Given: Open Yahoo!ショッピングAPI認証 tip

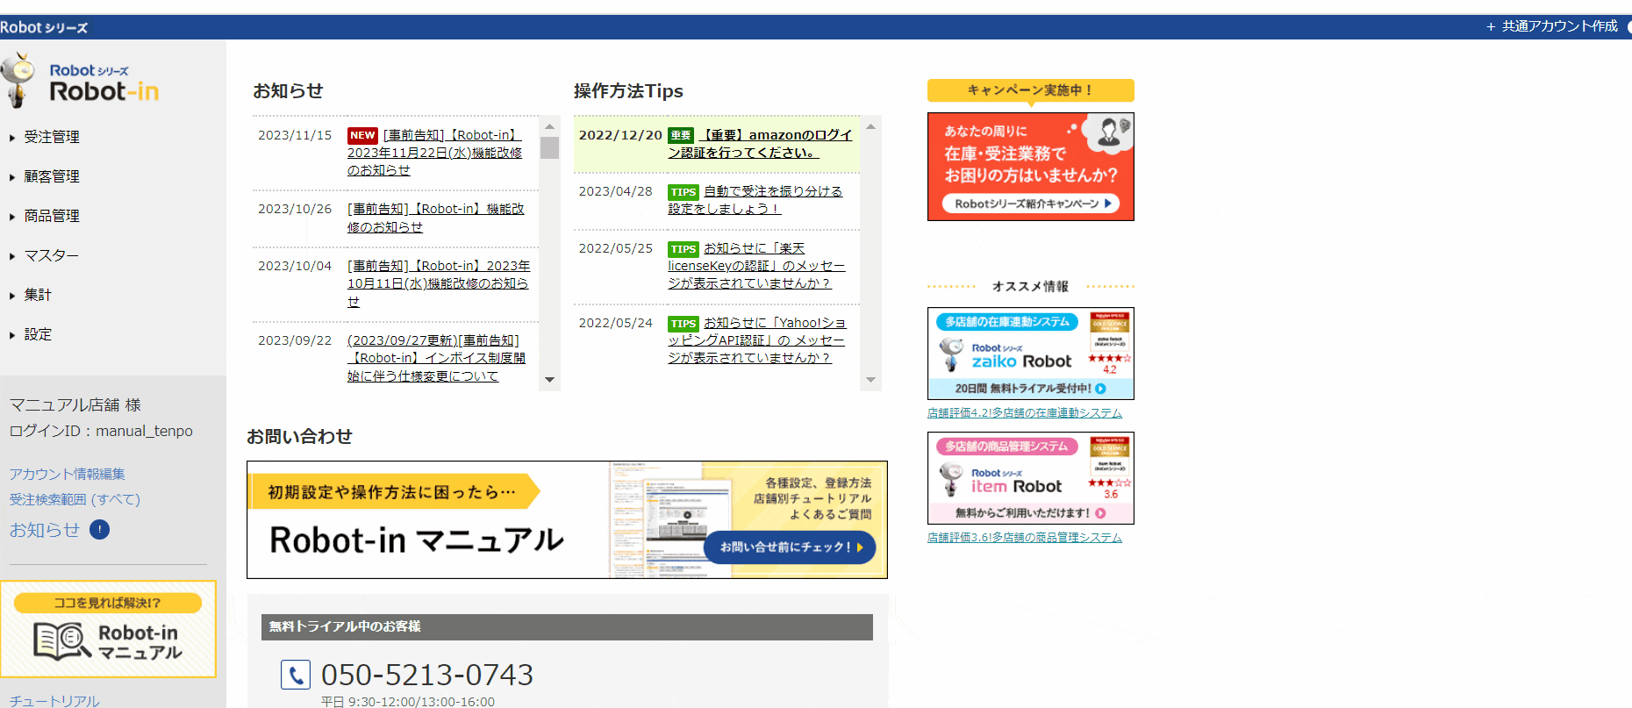Looking at the screenshot, I should coord(757,340).
